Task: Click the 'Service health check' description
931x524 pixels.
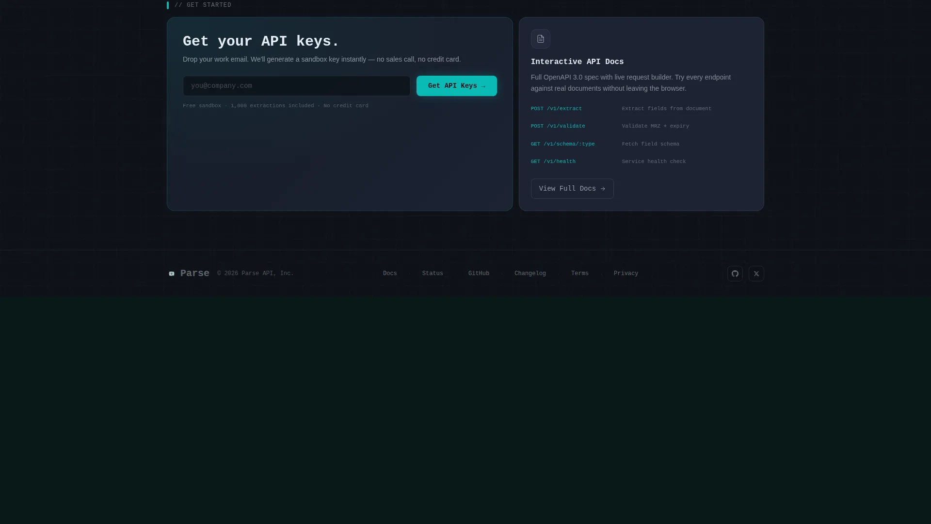Action: (654, 162)
